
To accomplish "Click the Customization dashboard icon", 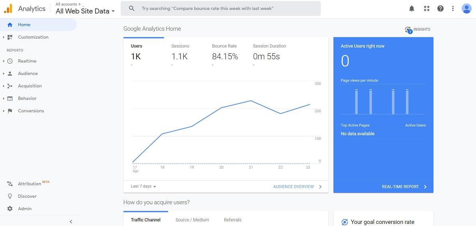I will 10,37.
